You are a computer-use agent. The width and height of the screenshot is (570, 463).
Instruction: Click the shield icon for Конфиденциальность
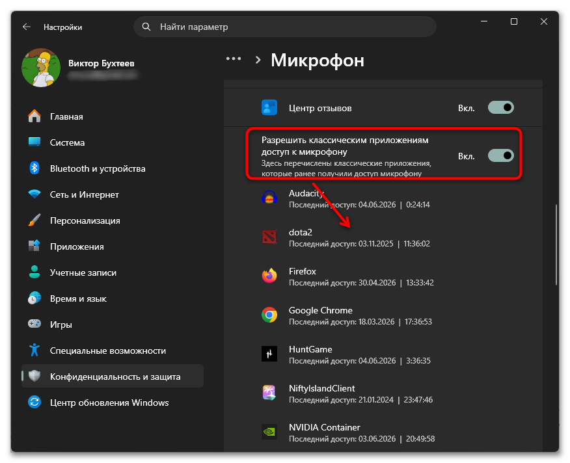[34, 376]
